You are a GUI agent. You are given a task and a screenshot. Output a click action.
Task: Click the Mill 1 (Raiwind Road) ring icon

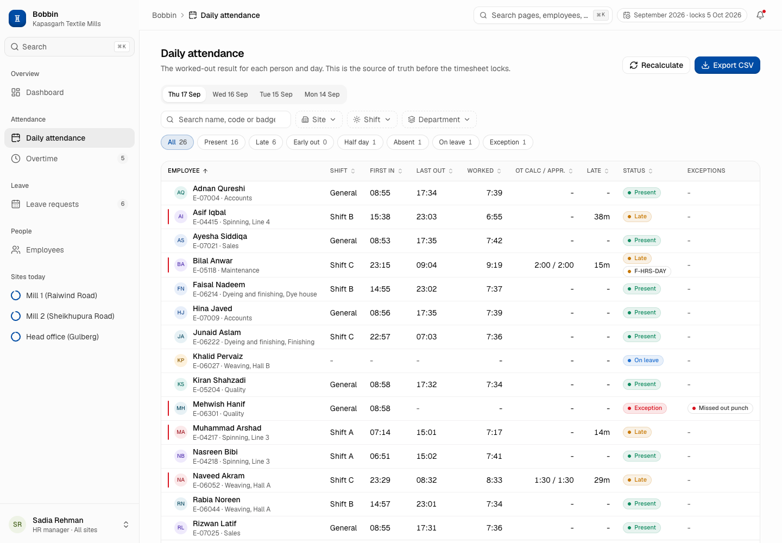16,295
